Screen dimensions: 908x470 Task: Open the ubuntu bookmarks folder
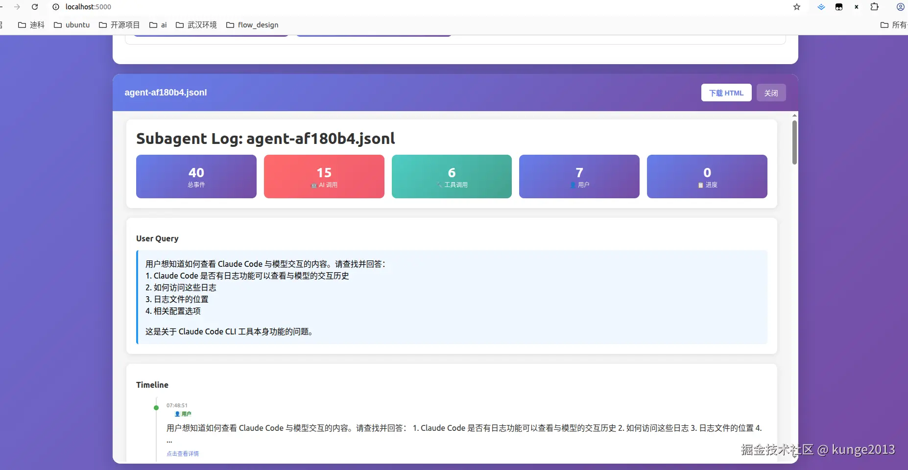[72, 24]
